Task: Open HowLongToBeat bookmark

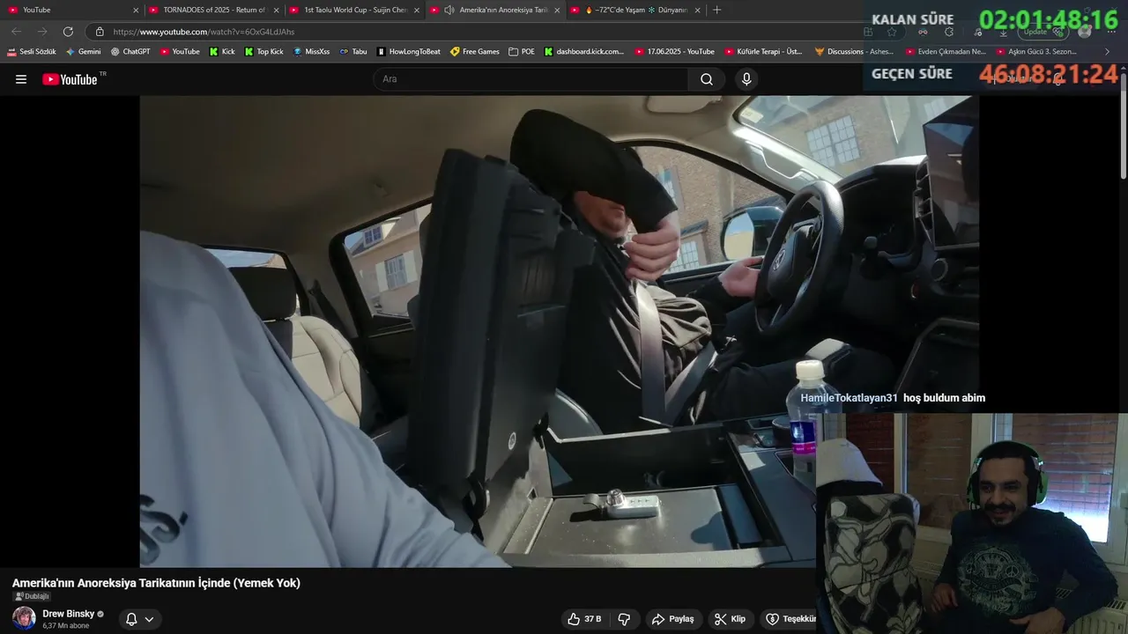Action: click(x=408, y=52)
